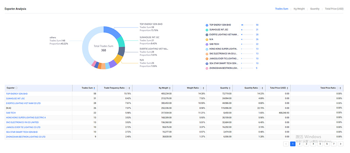
Task: Go to the previous page arrow
Action: pos(286,144)
